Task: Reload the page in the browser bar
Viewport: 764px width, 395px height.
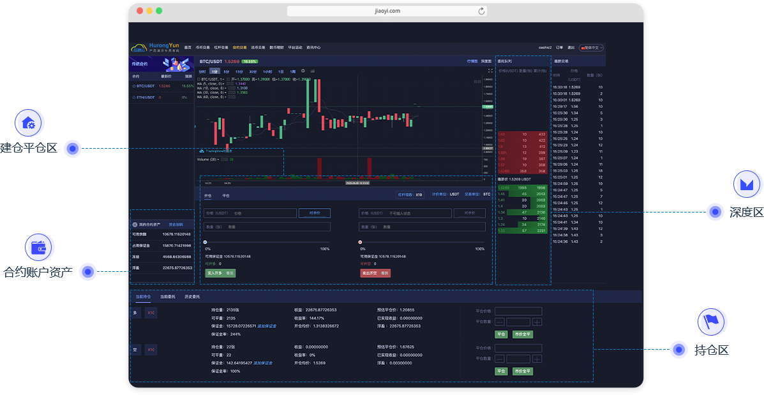Action: point(481,11)
